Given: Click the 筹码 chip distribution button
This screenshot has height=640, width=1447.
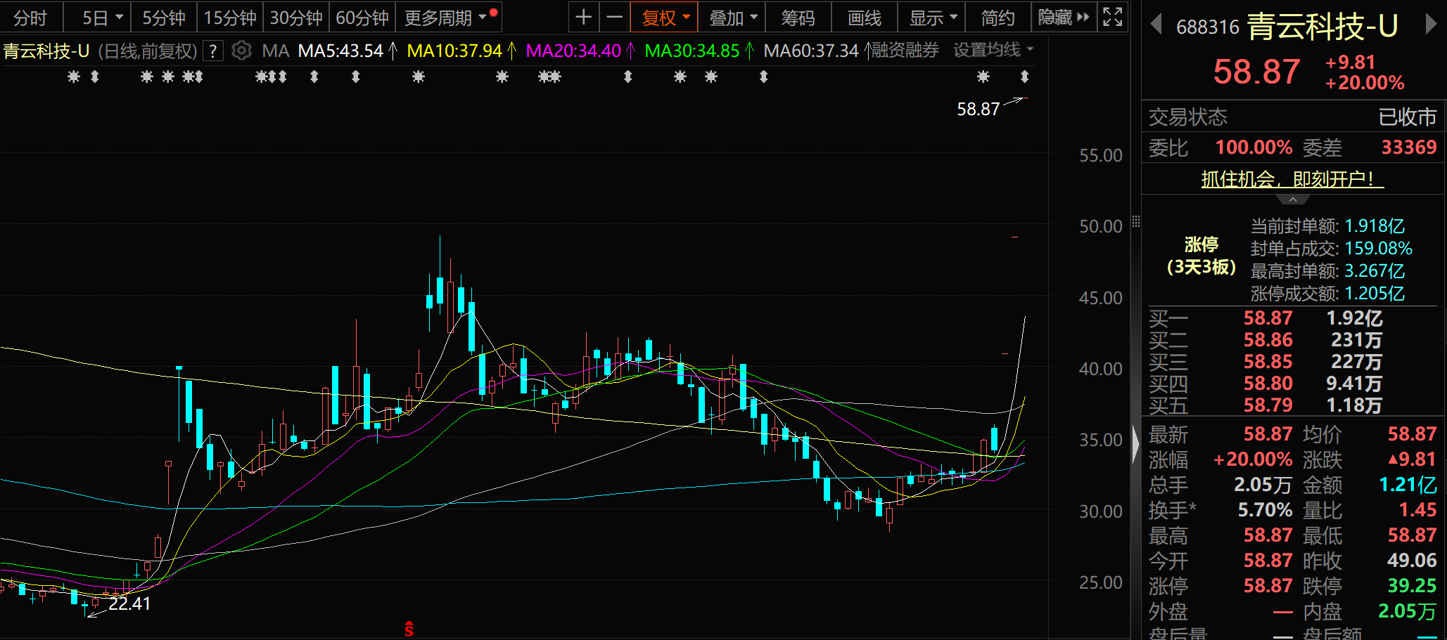Looking at the screenshot, I should pyautogui.click(x=798, y=18).
